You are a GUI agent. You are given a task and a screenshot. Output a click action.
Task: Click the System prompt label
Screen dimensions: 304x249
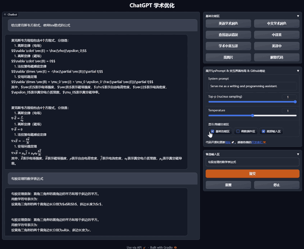[218, 79]
